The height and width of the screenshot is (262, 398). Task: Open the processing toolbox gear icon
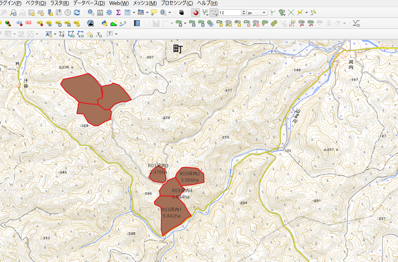pyautogui.click(x=109, y=12)
